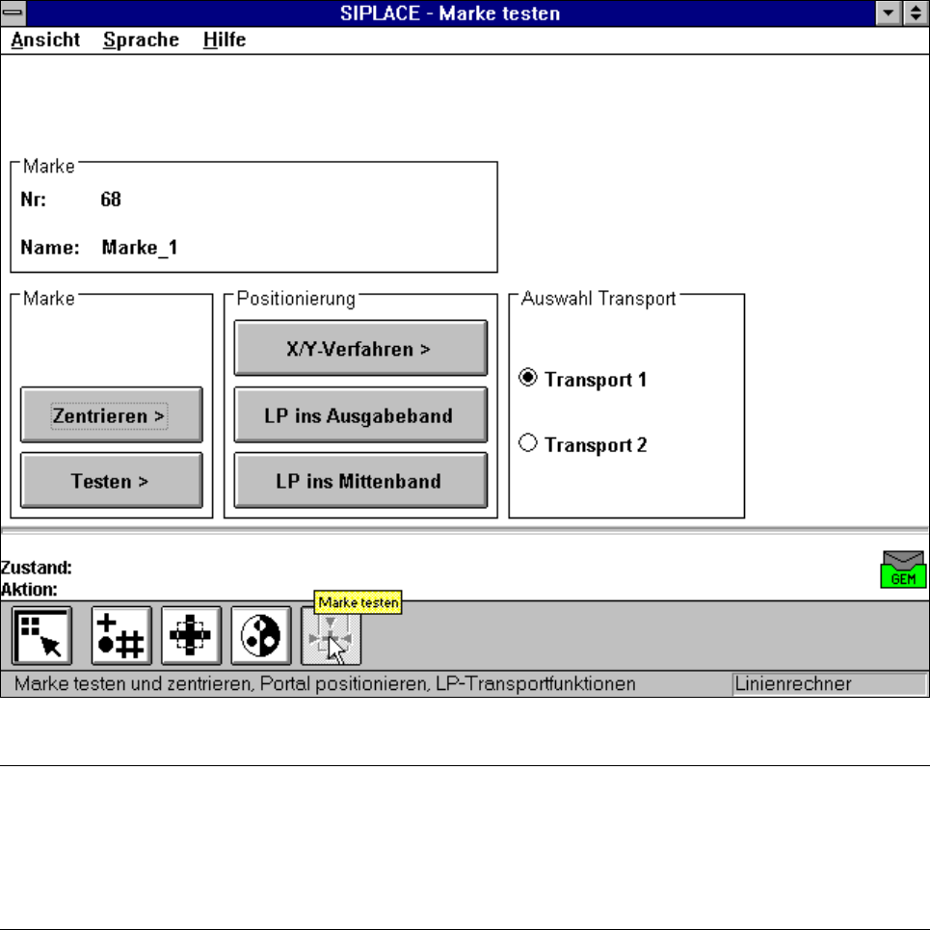Minimize window with title bar down arrow

pyautogui.click(x=889, y=13)
